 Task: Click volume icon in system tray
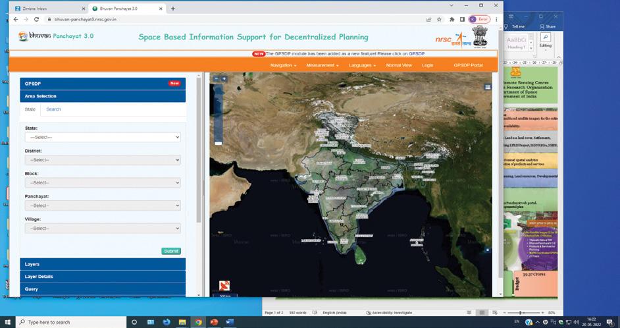pos(577,322)
